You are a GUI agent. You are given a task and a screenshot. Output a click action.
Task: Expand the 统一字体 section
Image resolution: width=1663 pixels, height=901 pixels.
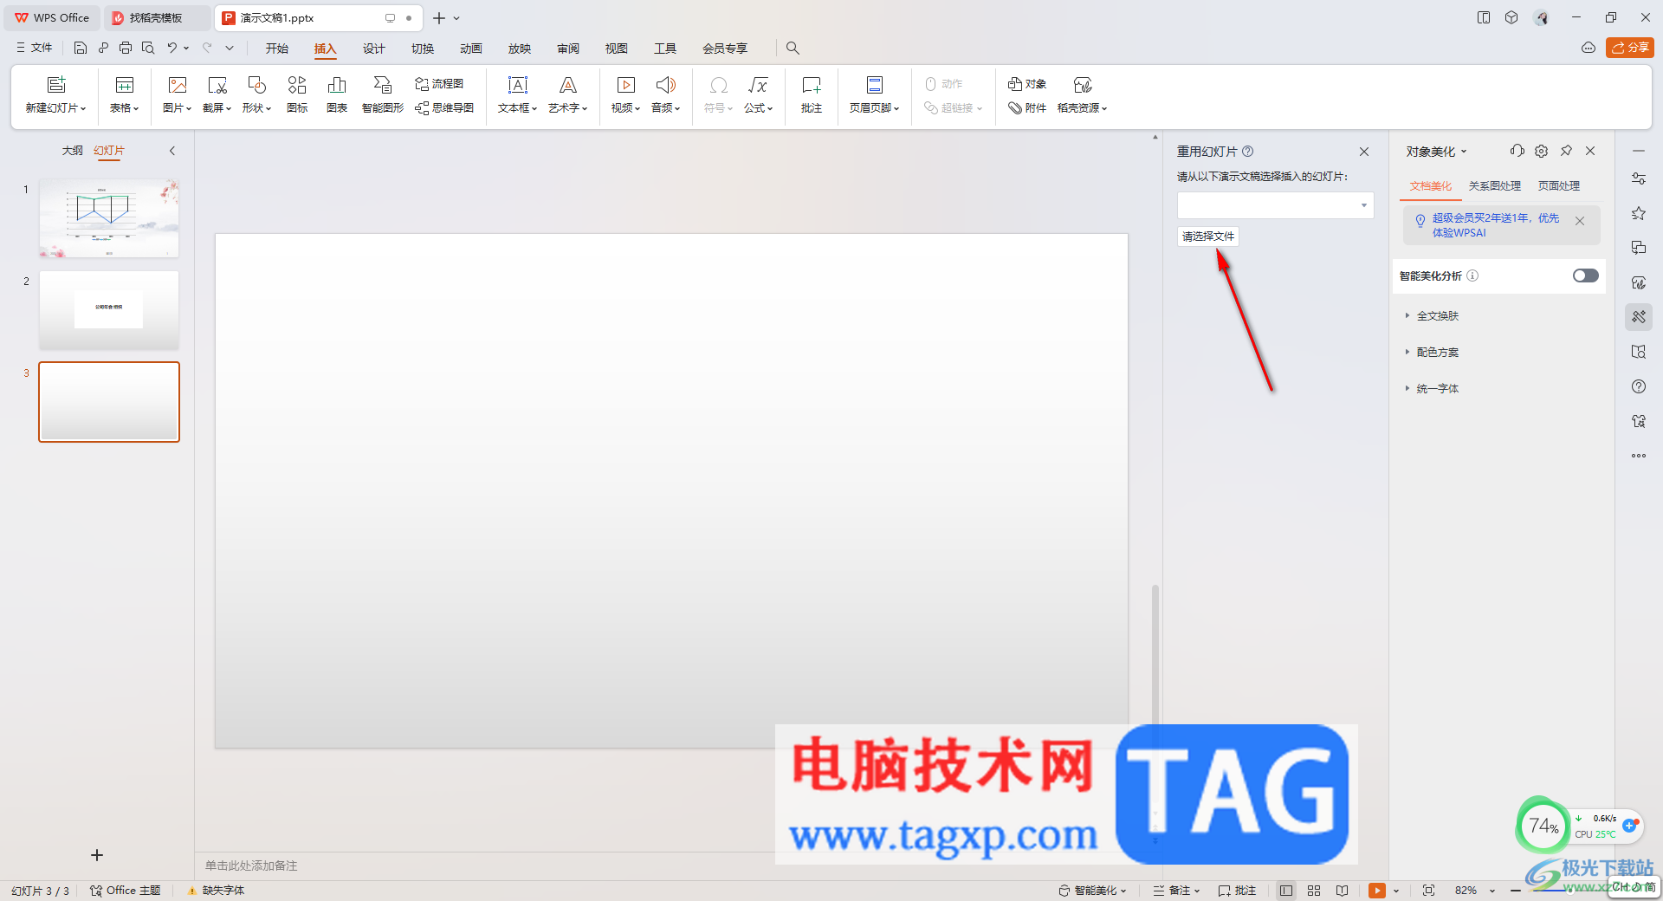point(1433,389)
